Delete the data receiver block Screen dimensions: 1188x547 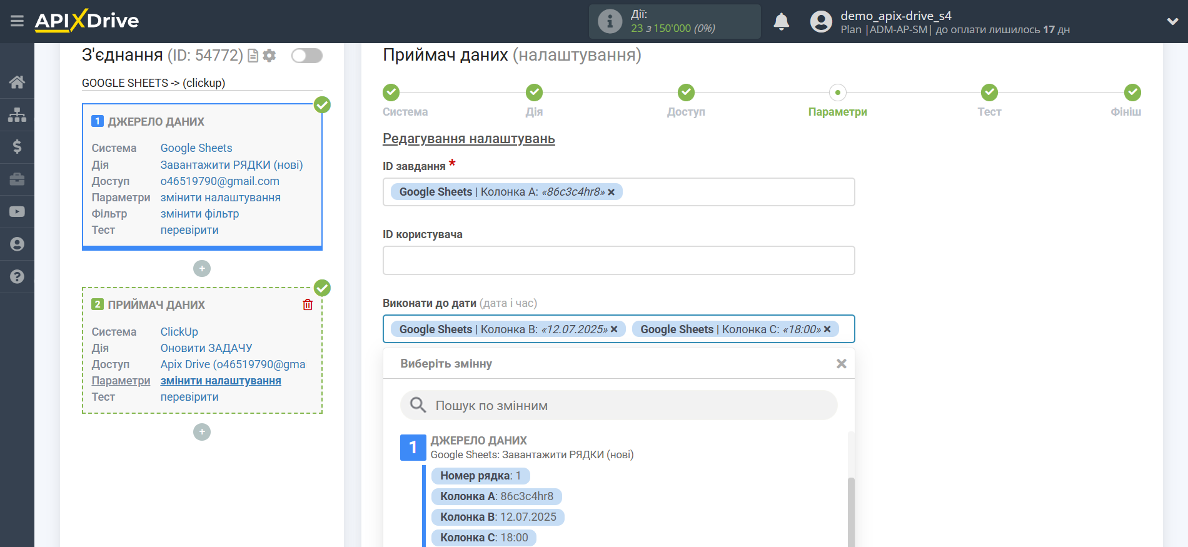tap(308, 305)
